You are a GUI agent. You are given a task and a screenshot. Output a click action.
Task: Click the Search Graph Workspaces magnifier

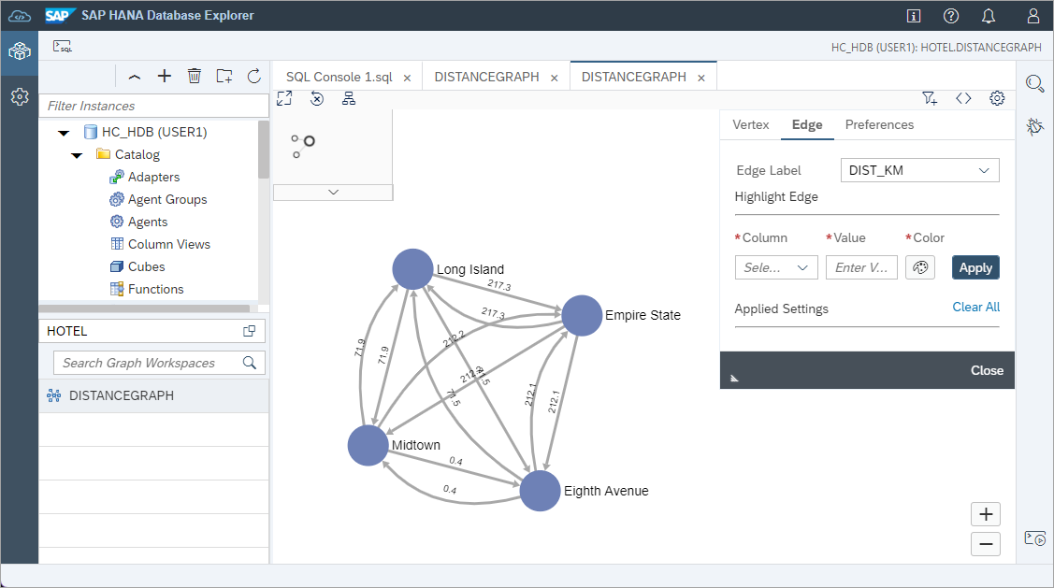[250, 363]
